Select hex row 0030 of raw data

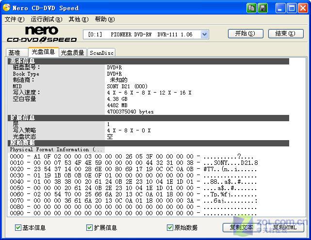pos(133,176)
